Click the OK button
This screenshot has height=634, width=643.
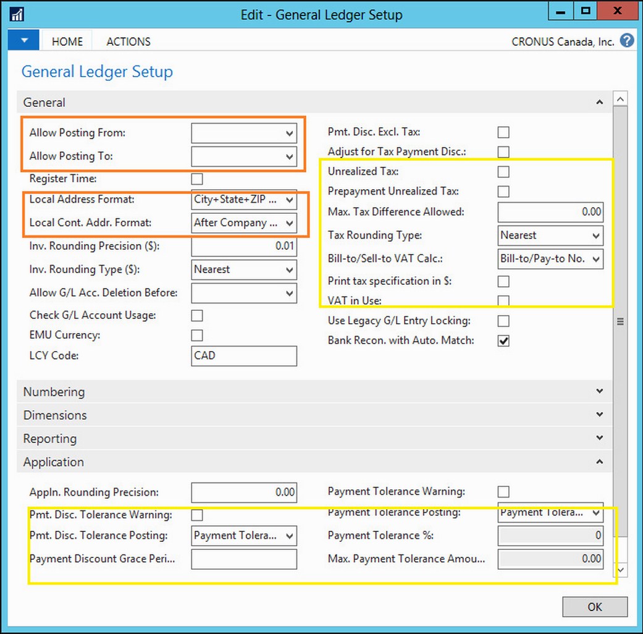(595, 607)
